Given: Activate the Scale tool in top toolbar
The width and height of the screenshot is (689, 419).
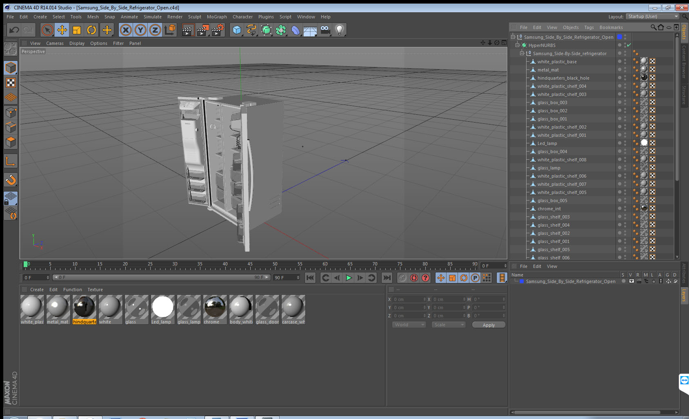Looking at the screenshot, I should pyautogui.click(x=77, y=30).
